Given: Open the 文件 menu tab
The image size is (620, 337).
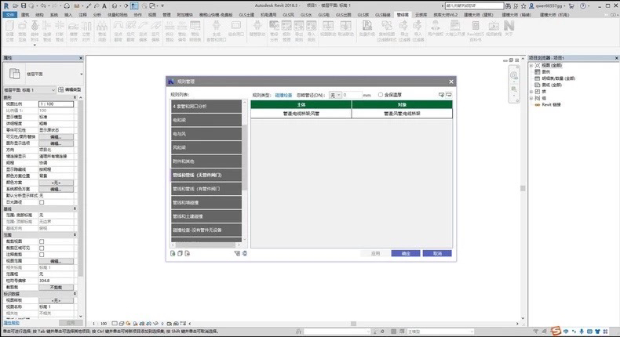Looking at the screenshot, I should click(x=9, y=14).
